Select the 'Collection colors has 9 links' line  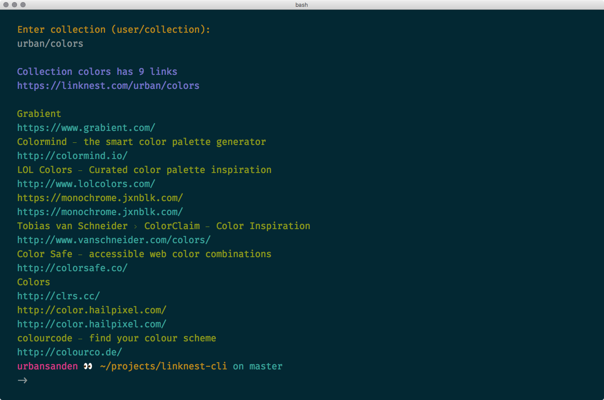click(97, 71)
